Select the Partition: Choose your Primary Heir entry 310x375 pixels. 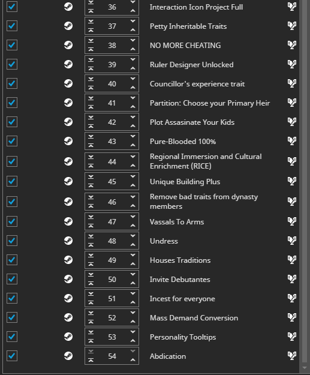[x=210, y=103]
